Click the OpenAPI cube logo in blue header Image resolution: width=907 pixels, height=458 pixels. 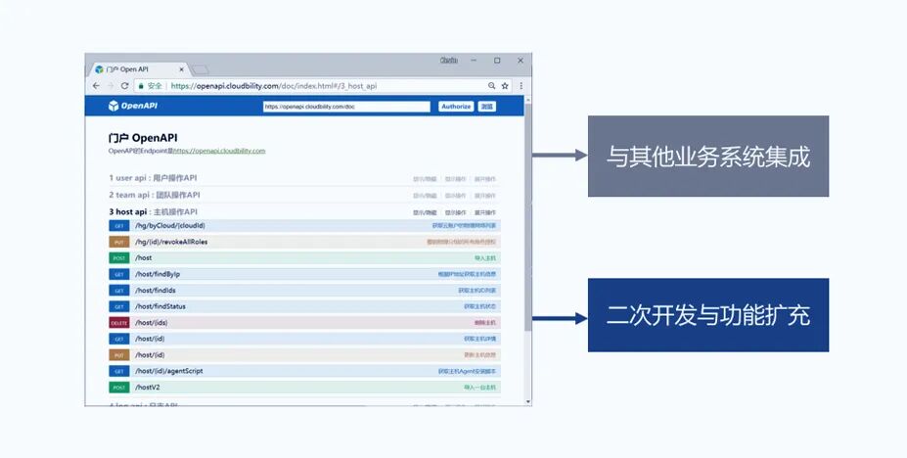point(113,106)
